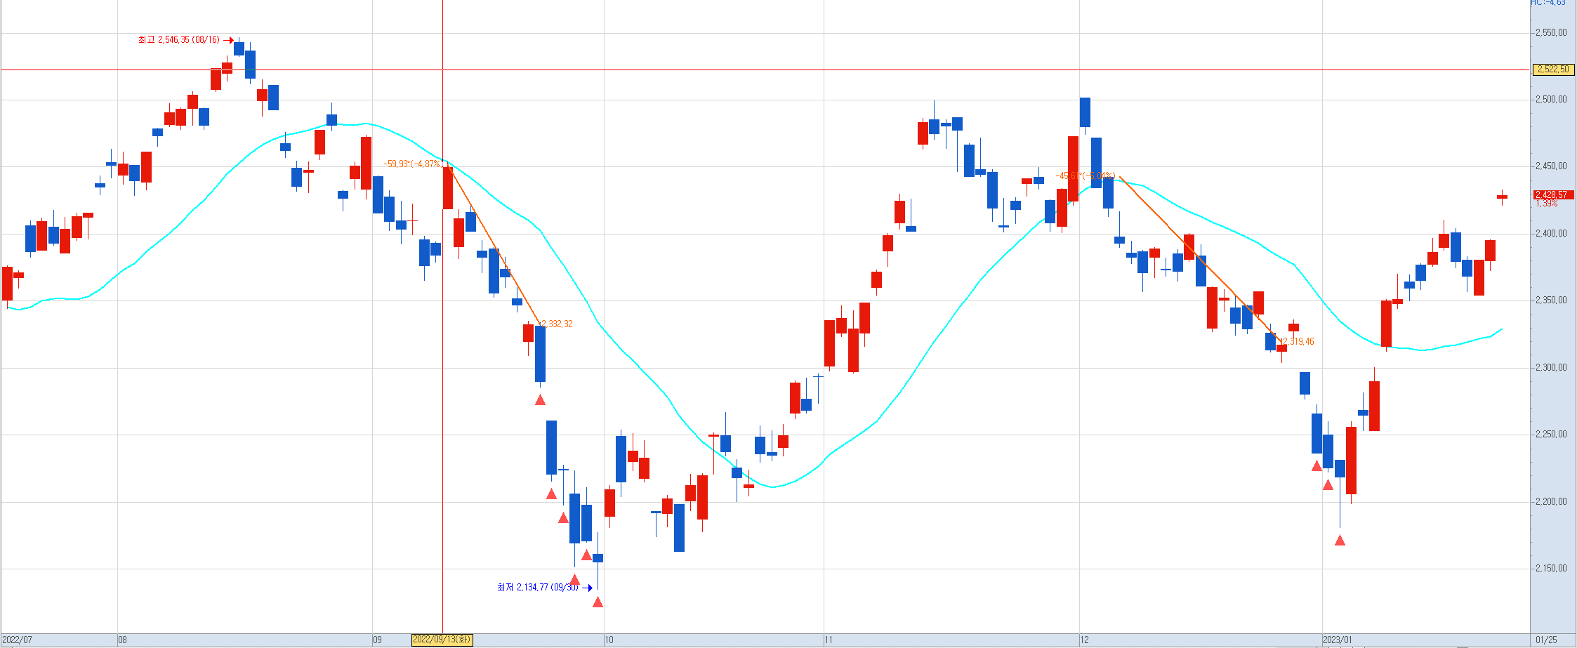Click the 2,350.00 price axis label
The width and height of the screenshot is (1577, 648).
pyautogui.click(x=1551, y=300)
